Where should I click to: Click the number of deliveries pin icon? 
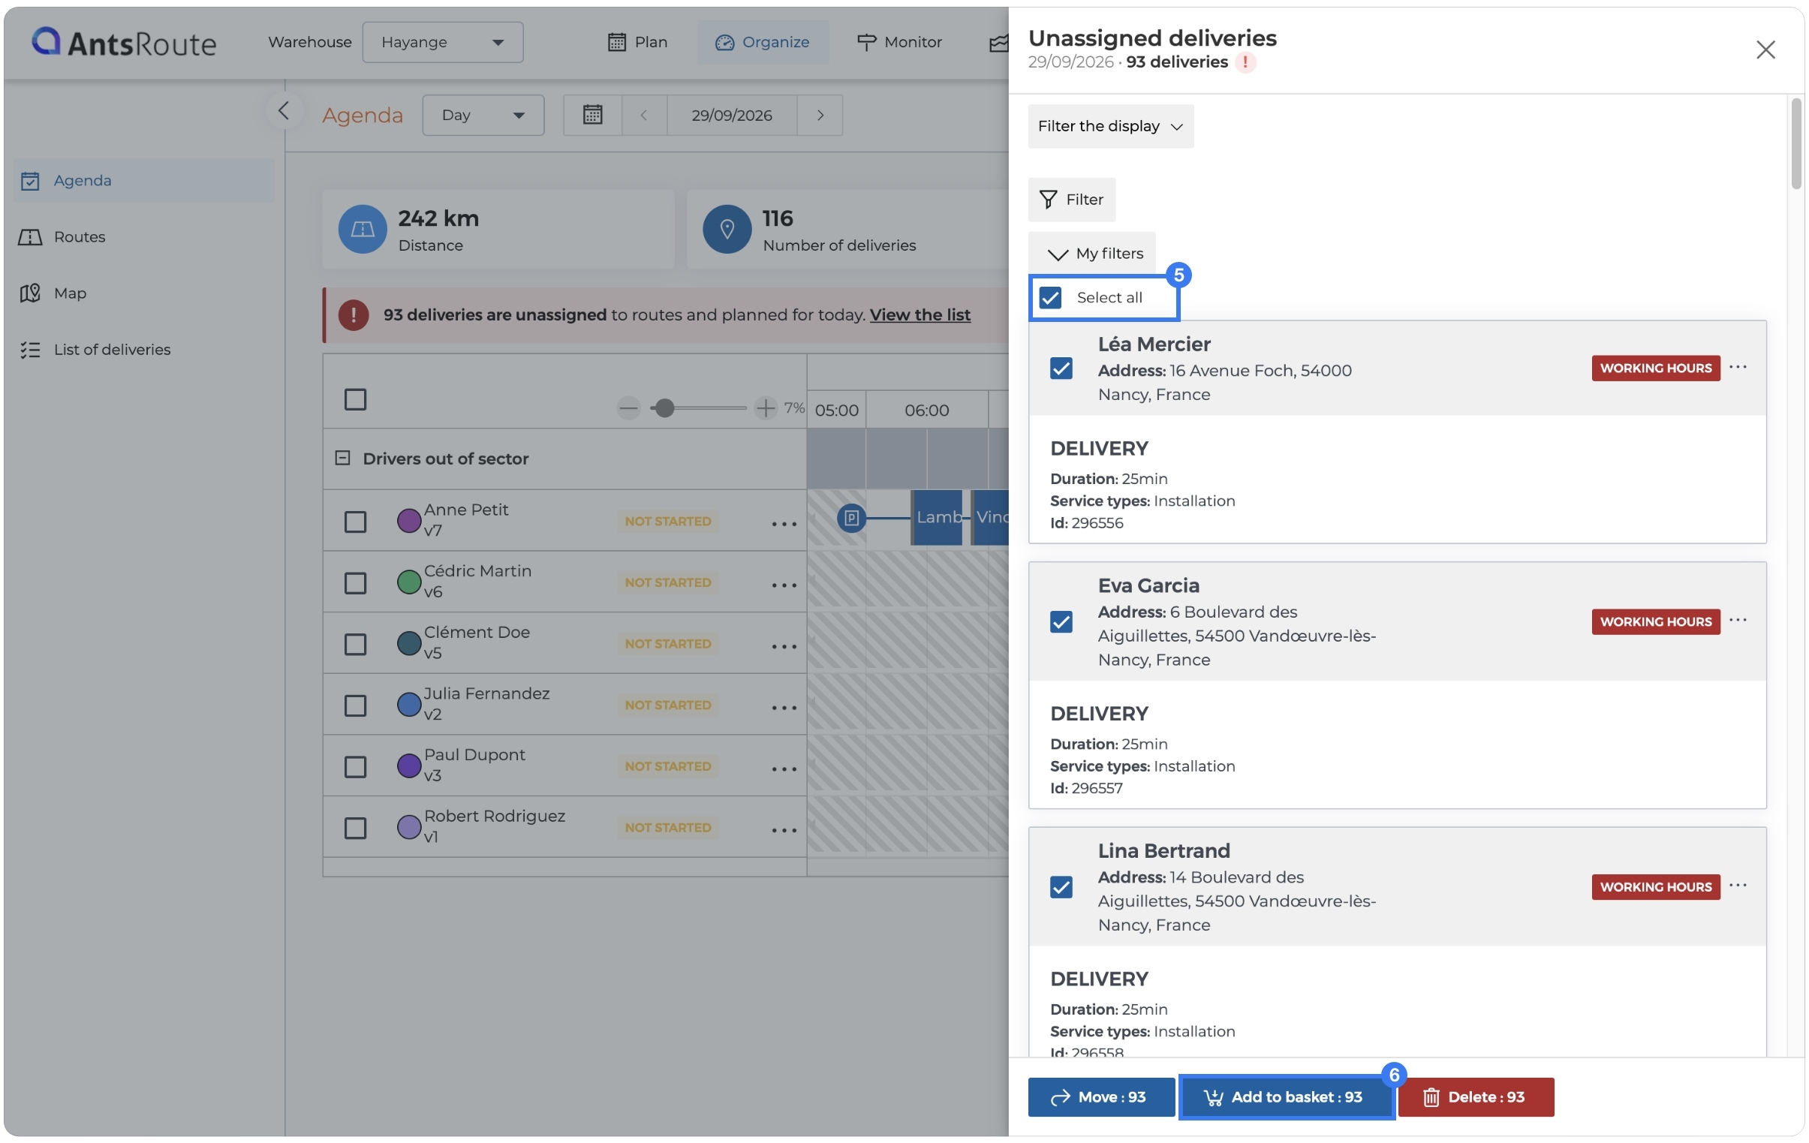[x=727, y=229]
